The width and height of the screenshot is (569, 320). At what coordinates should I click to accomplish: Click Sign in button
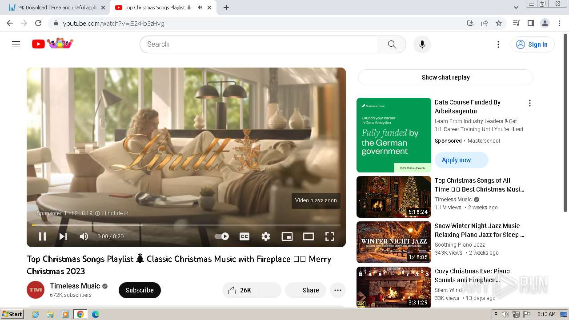pyautogui.click(x=533, y=44)
